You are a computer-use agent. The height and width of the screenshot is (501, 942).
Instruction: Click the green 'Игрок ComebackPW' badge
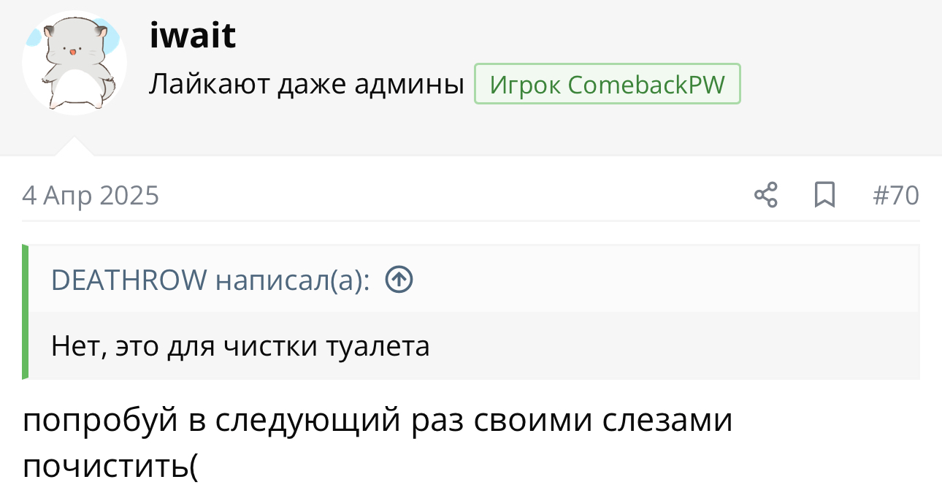pyautogui.click(x=607, y=85)
